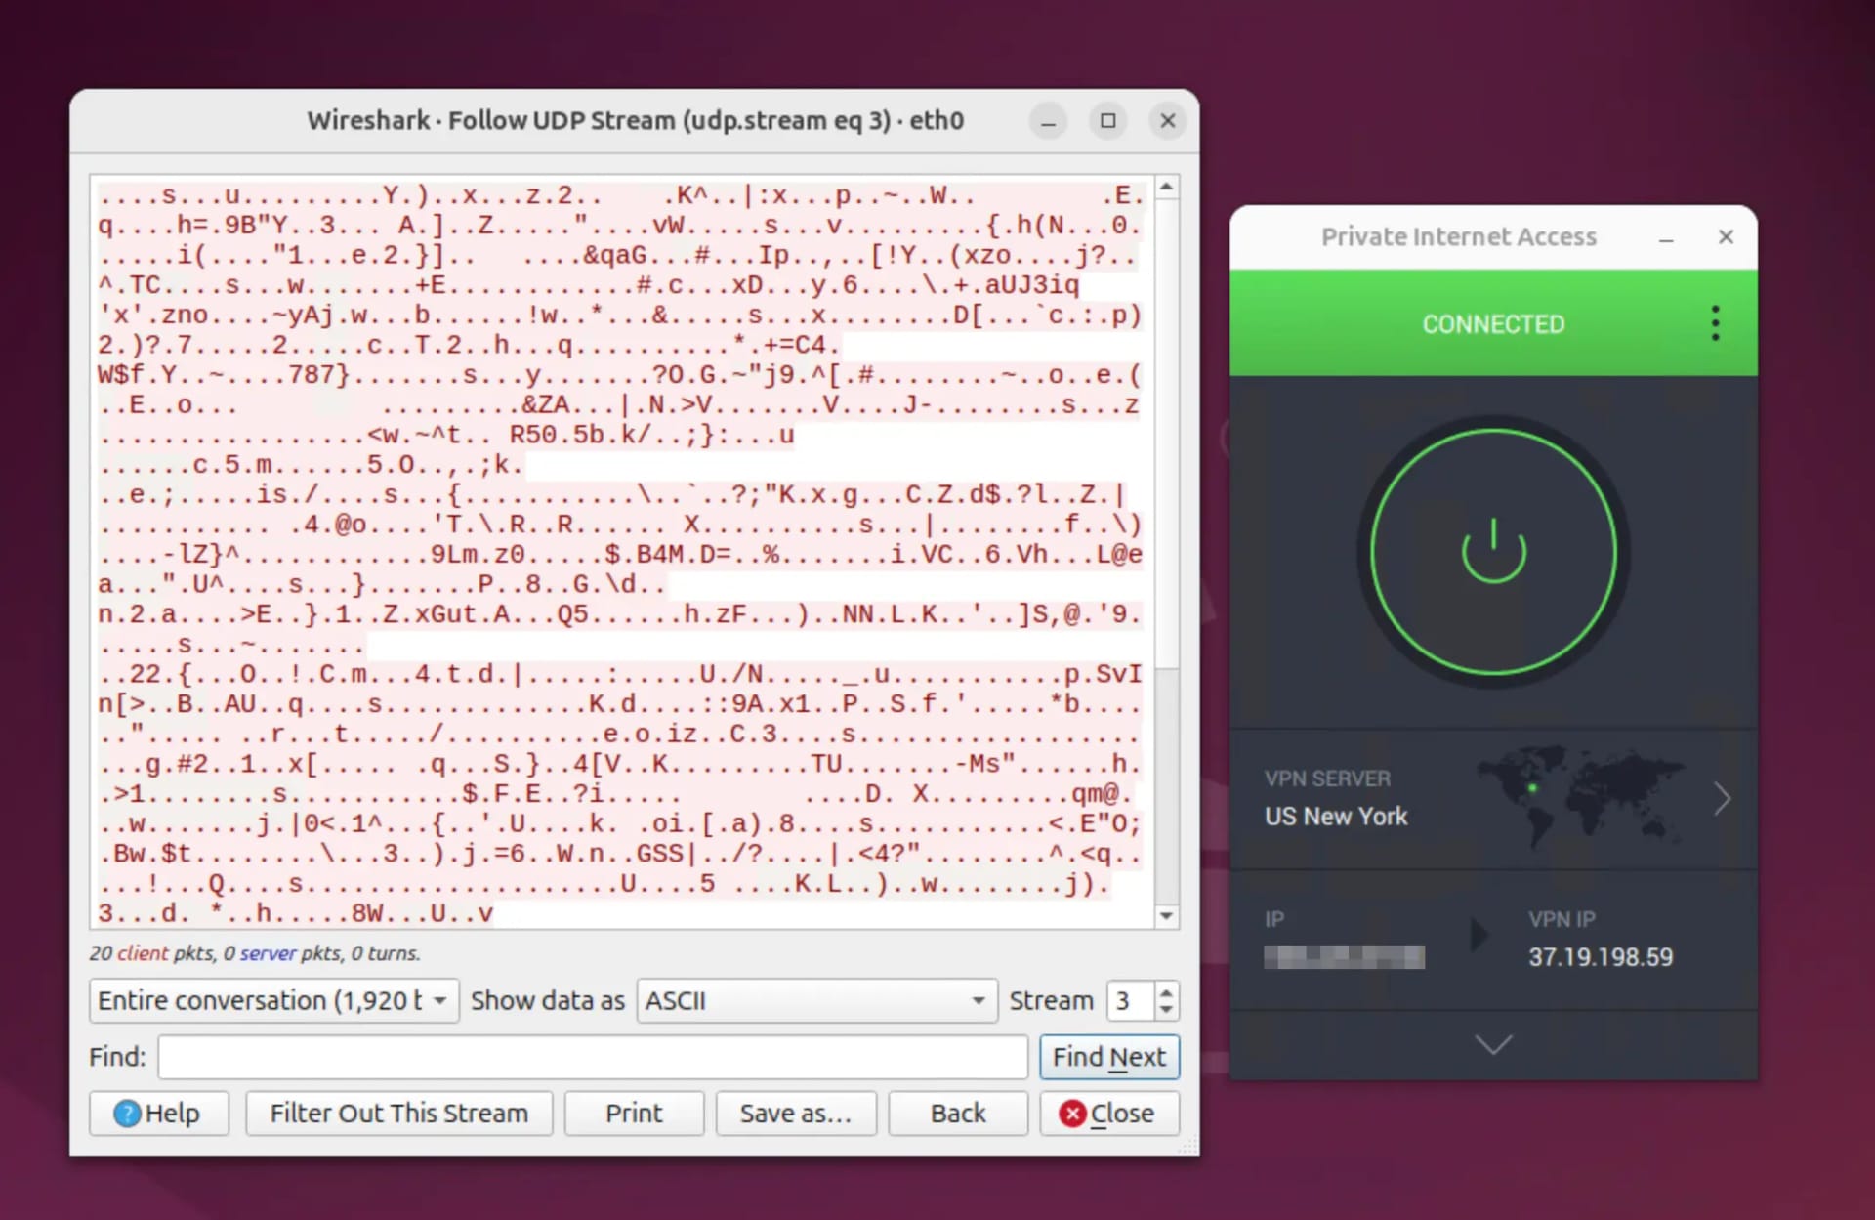Click the PIA expand panel down arrow

tap(1494, 1044)
